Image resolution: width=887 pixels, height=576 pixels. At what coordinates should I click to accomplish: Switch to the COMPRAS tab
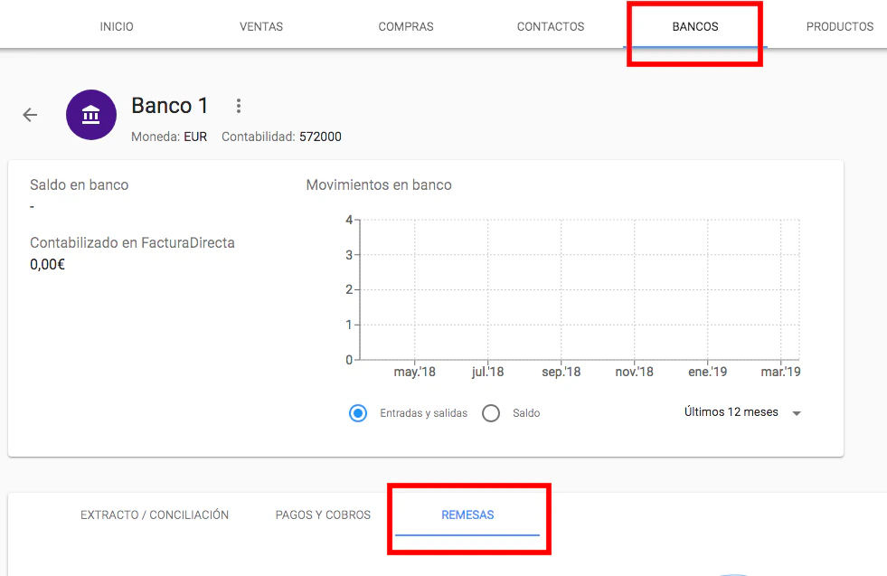pyautogui.click(x=406, y=26)
